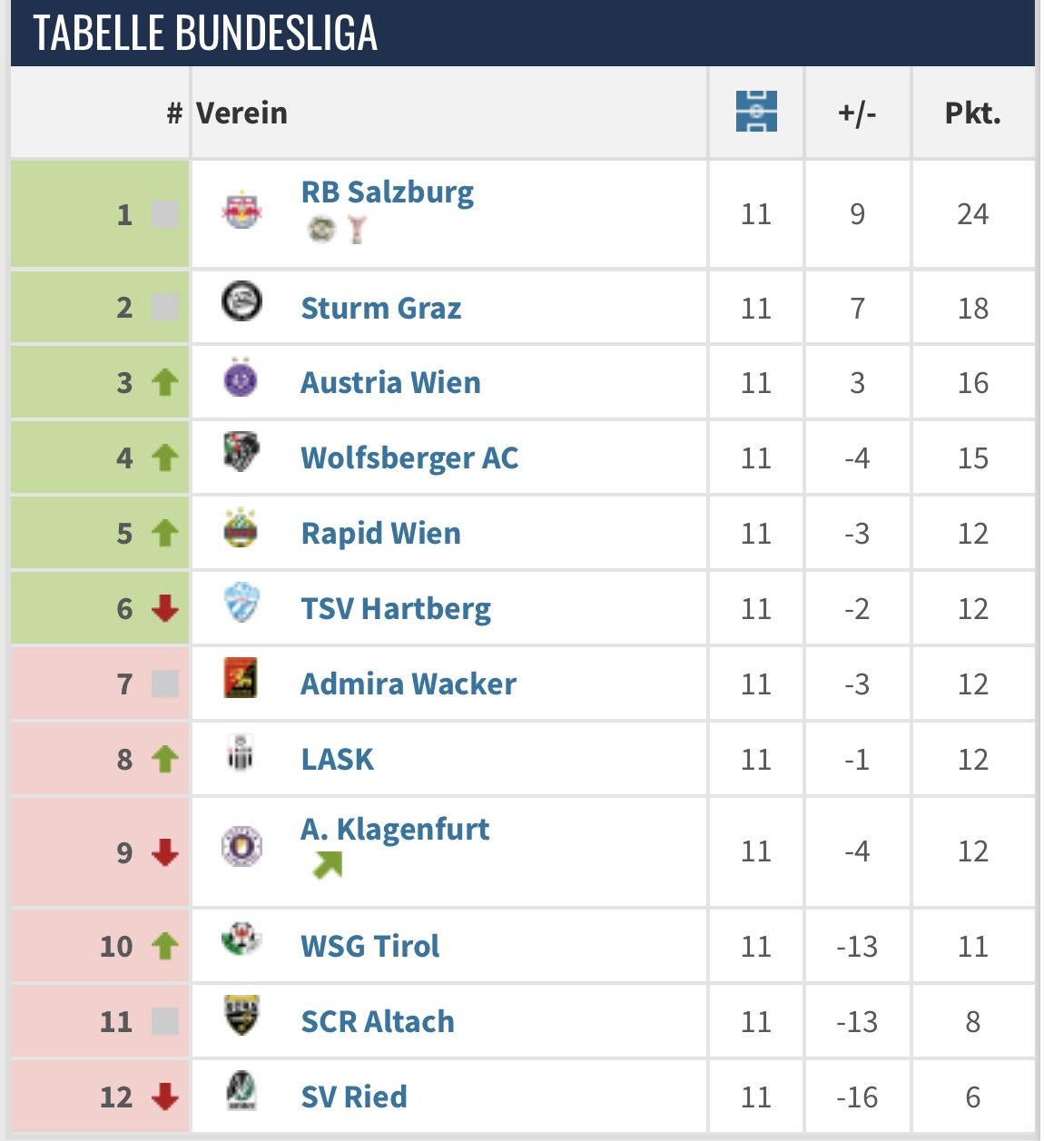Image resolution: width=1044 pixels, height=1141 pixels.
Task: Click the football pitch matches column icon
Action: [x=756, y=112]
